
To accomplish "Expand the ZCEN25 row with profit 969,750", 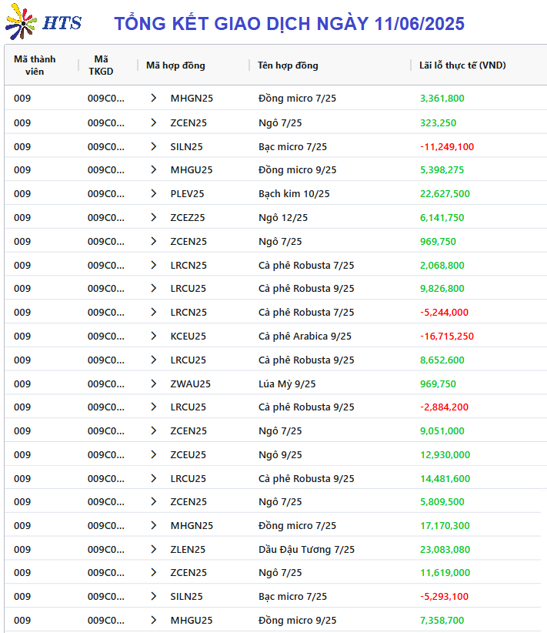I will click(153, 241).
